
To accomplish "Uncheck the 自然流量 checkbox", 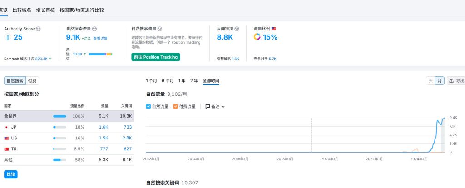I will (148, 107).
